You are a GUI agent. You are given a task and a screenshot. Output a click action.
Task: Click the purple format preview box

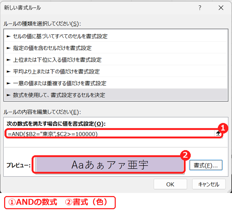click(110, 165)
